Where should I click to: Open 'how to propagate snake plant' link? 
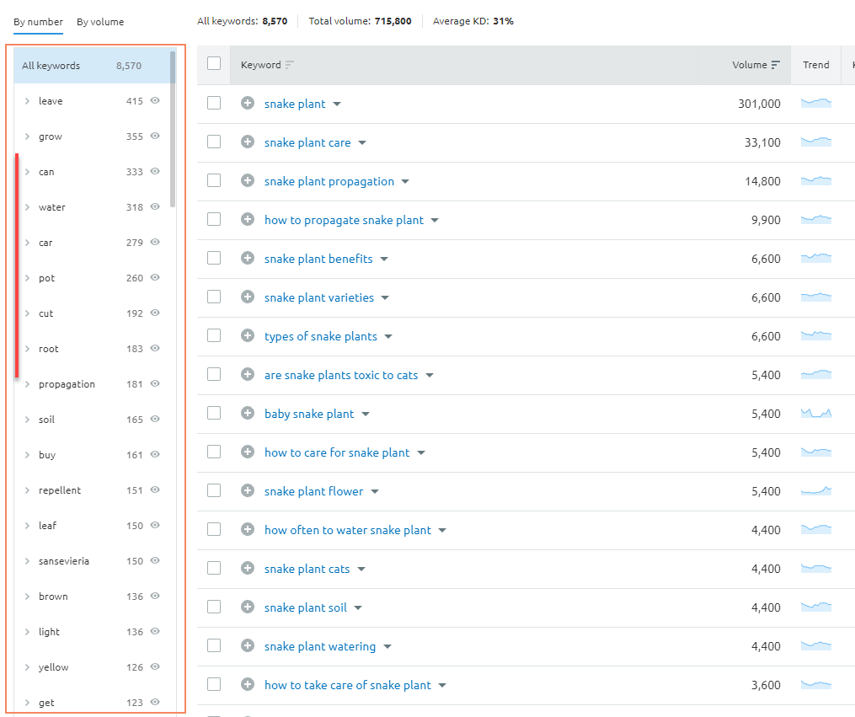(344, 220)
